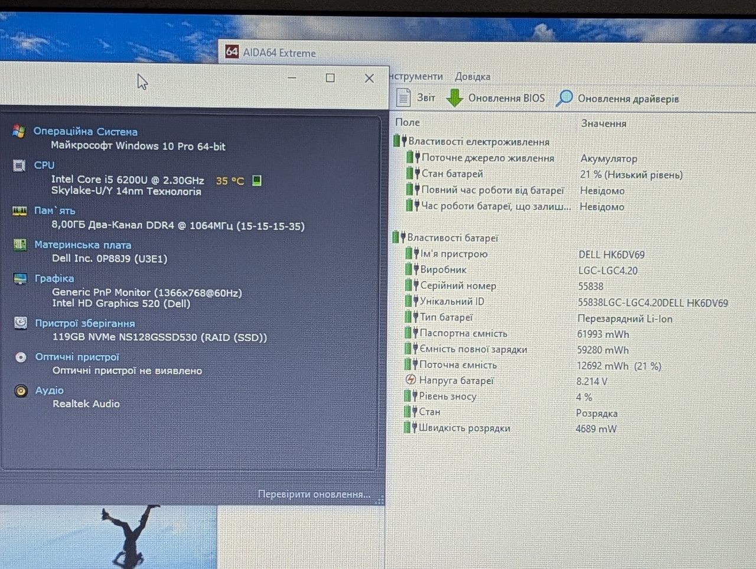Click the value 4689 mW

[596, 429]
